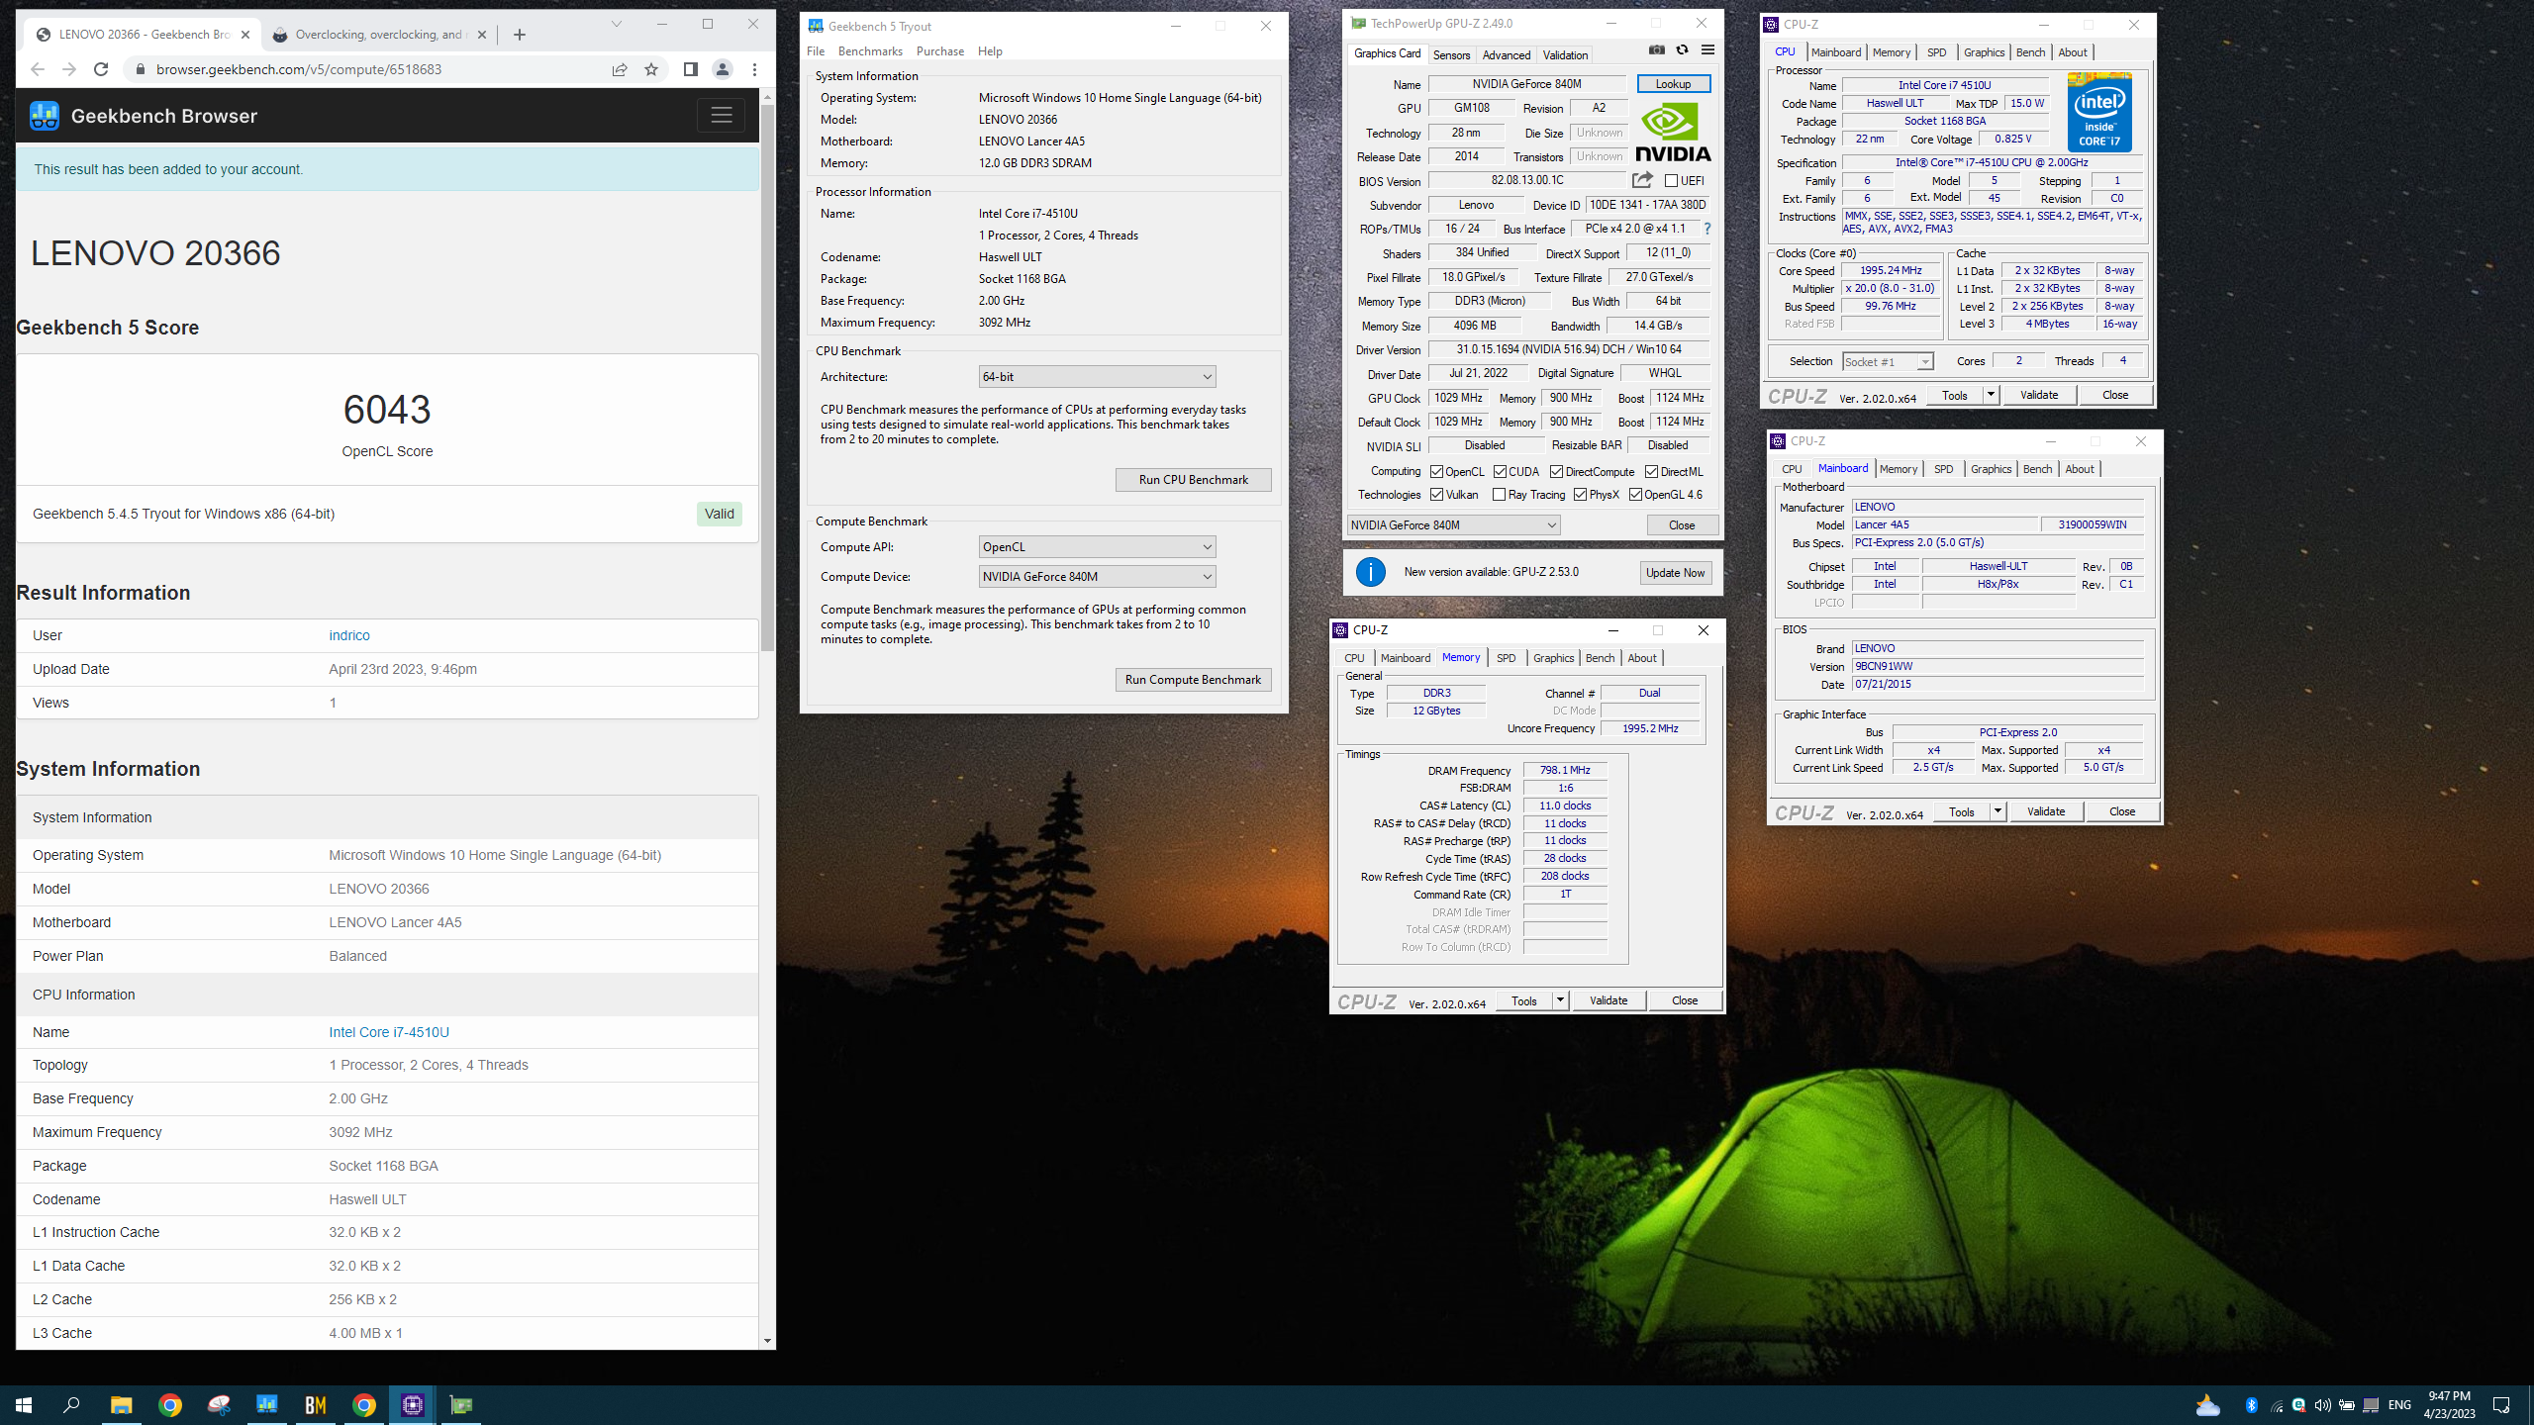Click GPU-Z Update Now button
2534x1425 pixels.
click(1675, 573)
